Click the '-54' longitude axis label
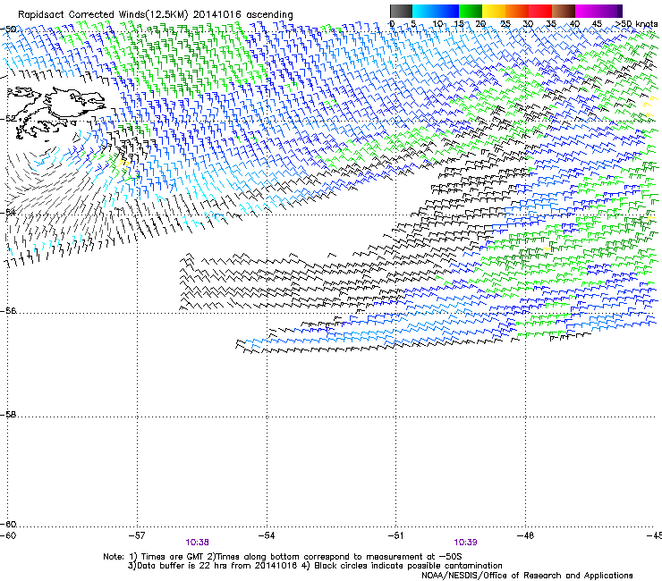Image resolution: width=662 pixels, height=581 pixels. tap(267, 535)
